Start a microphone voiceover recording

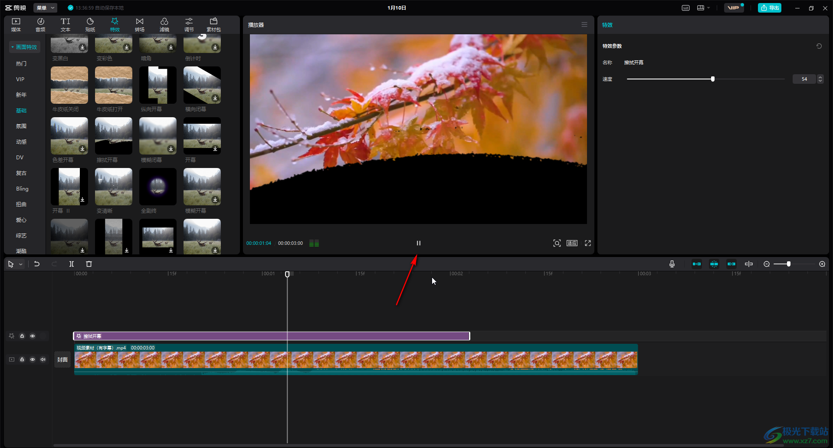672,264
